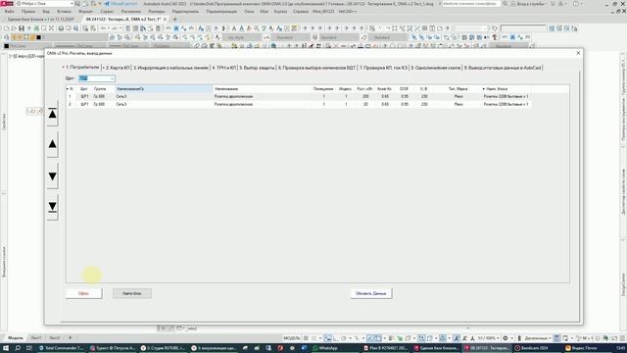The image size is (627, 353).
Task: Click the Сброс button
Action: (83, 293)
